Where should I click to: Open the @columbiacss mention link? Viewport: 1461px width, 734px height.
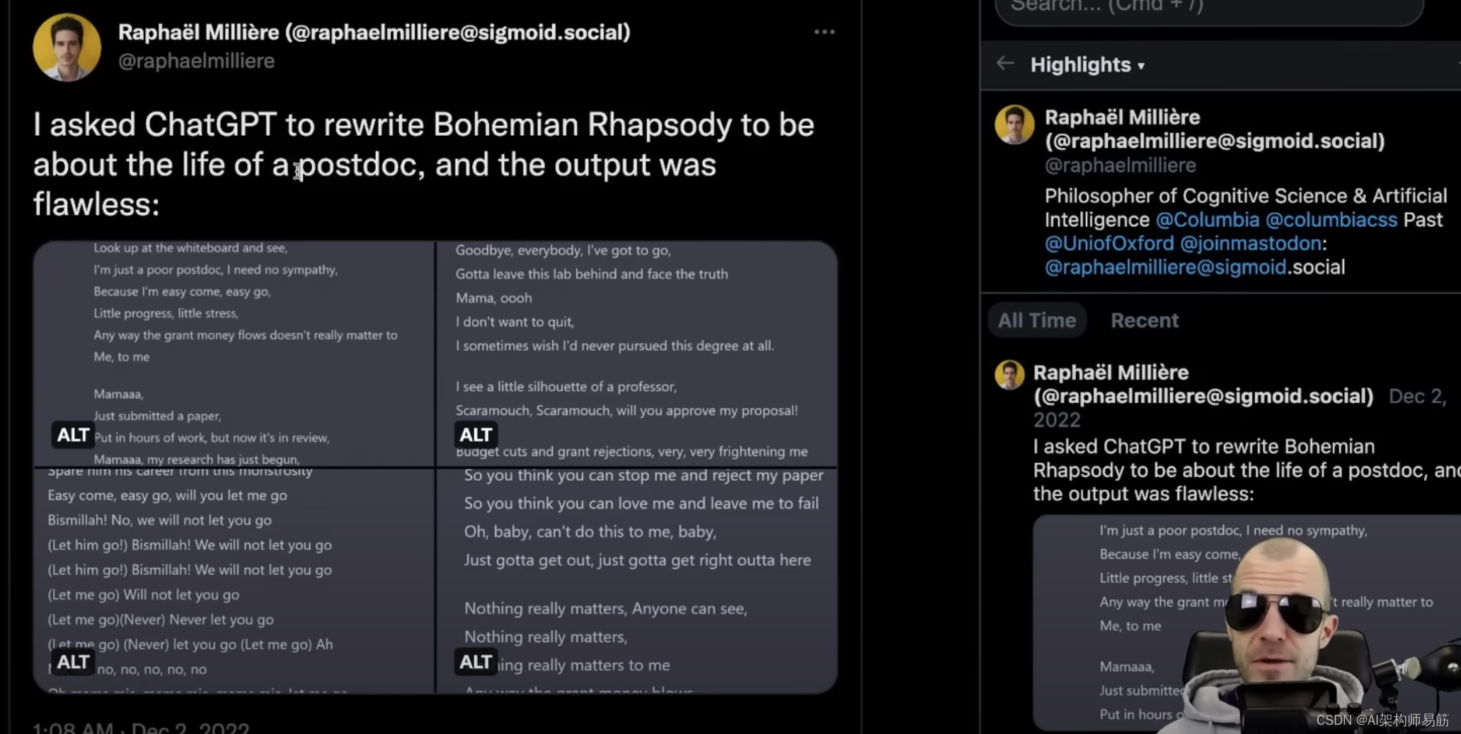1331,220
